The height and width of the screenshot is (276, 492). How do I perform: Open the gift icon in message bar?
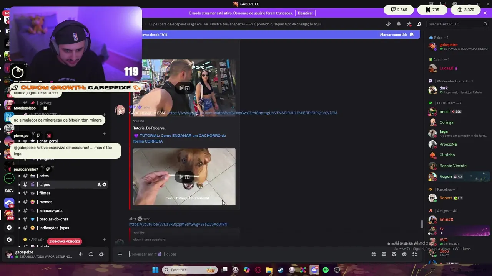373,254
